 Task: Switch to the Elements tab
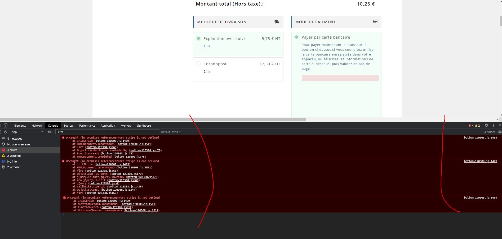20,126
